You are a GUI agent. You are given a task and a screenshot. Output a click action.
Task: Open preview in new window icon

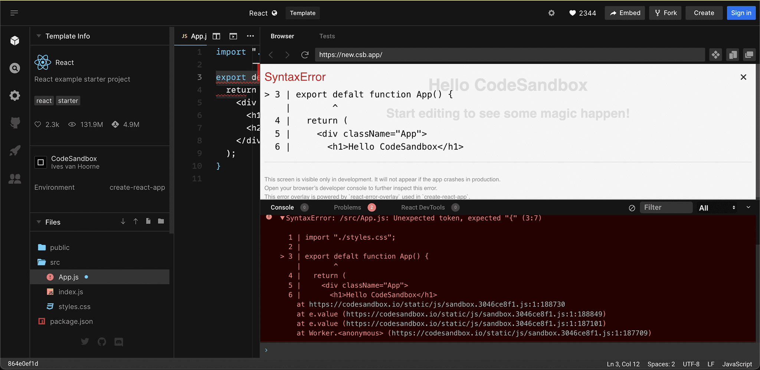point(749,55)
